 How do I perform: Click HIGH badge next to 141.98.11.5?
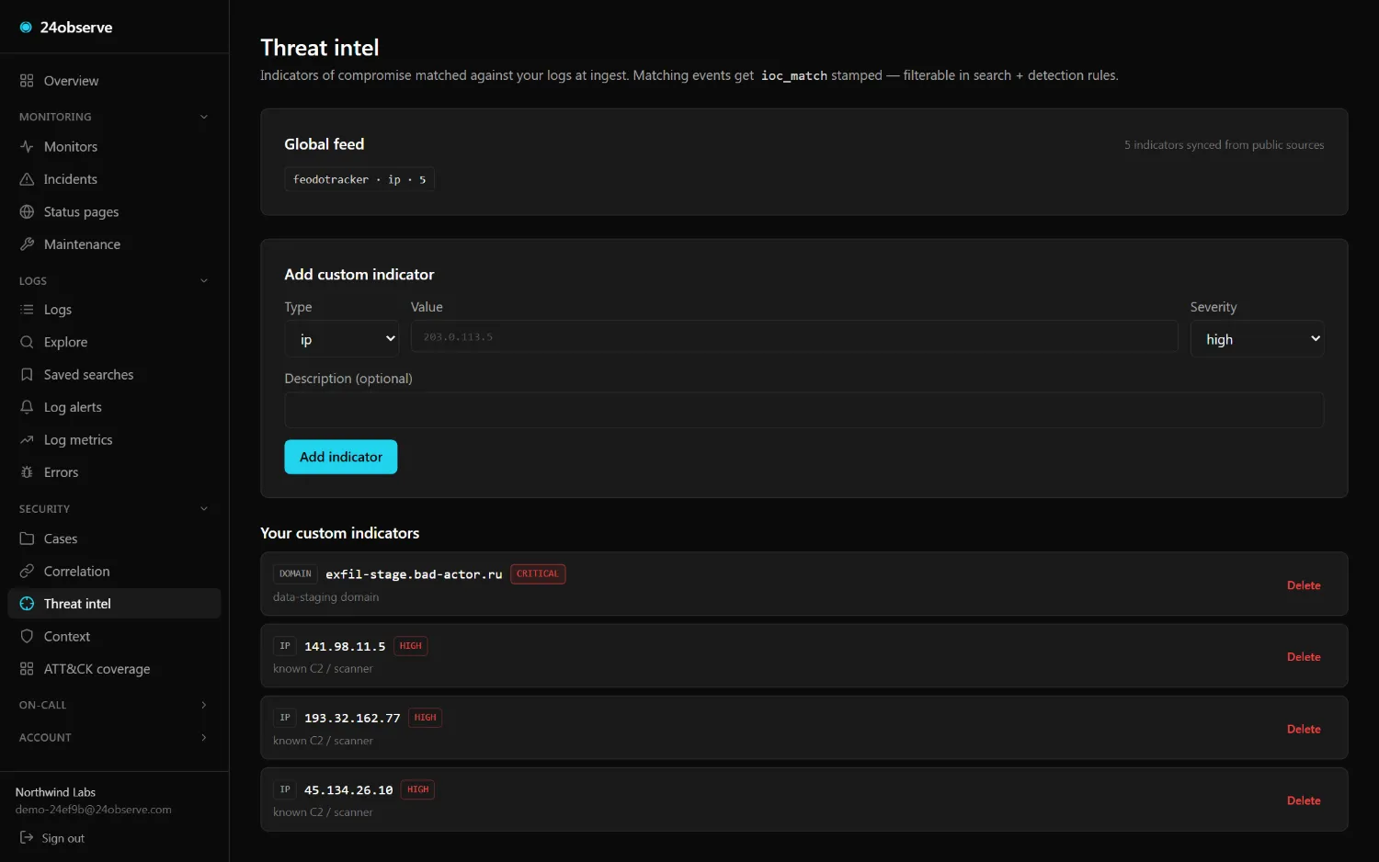411,646
